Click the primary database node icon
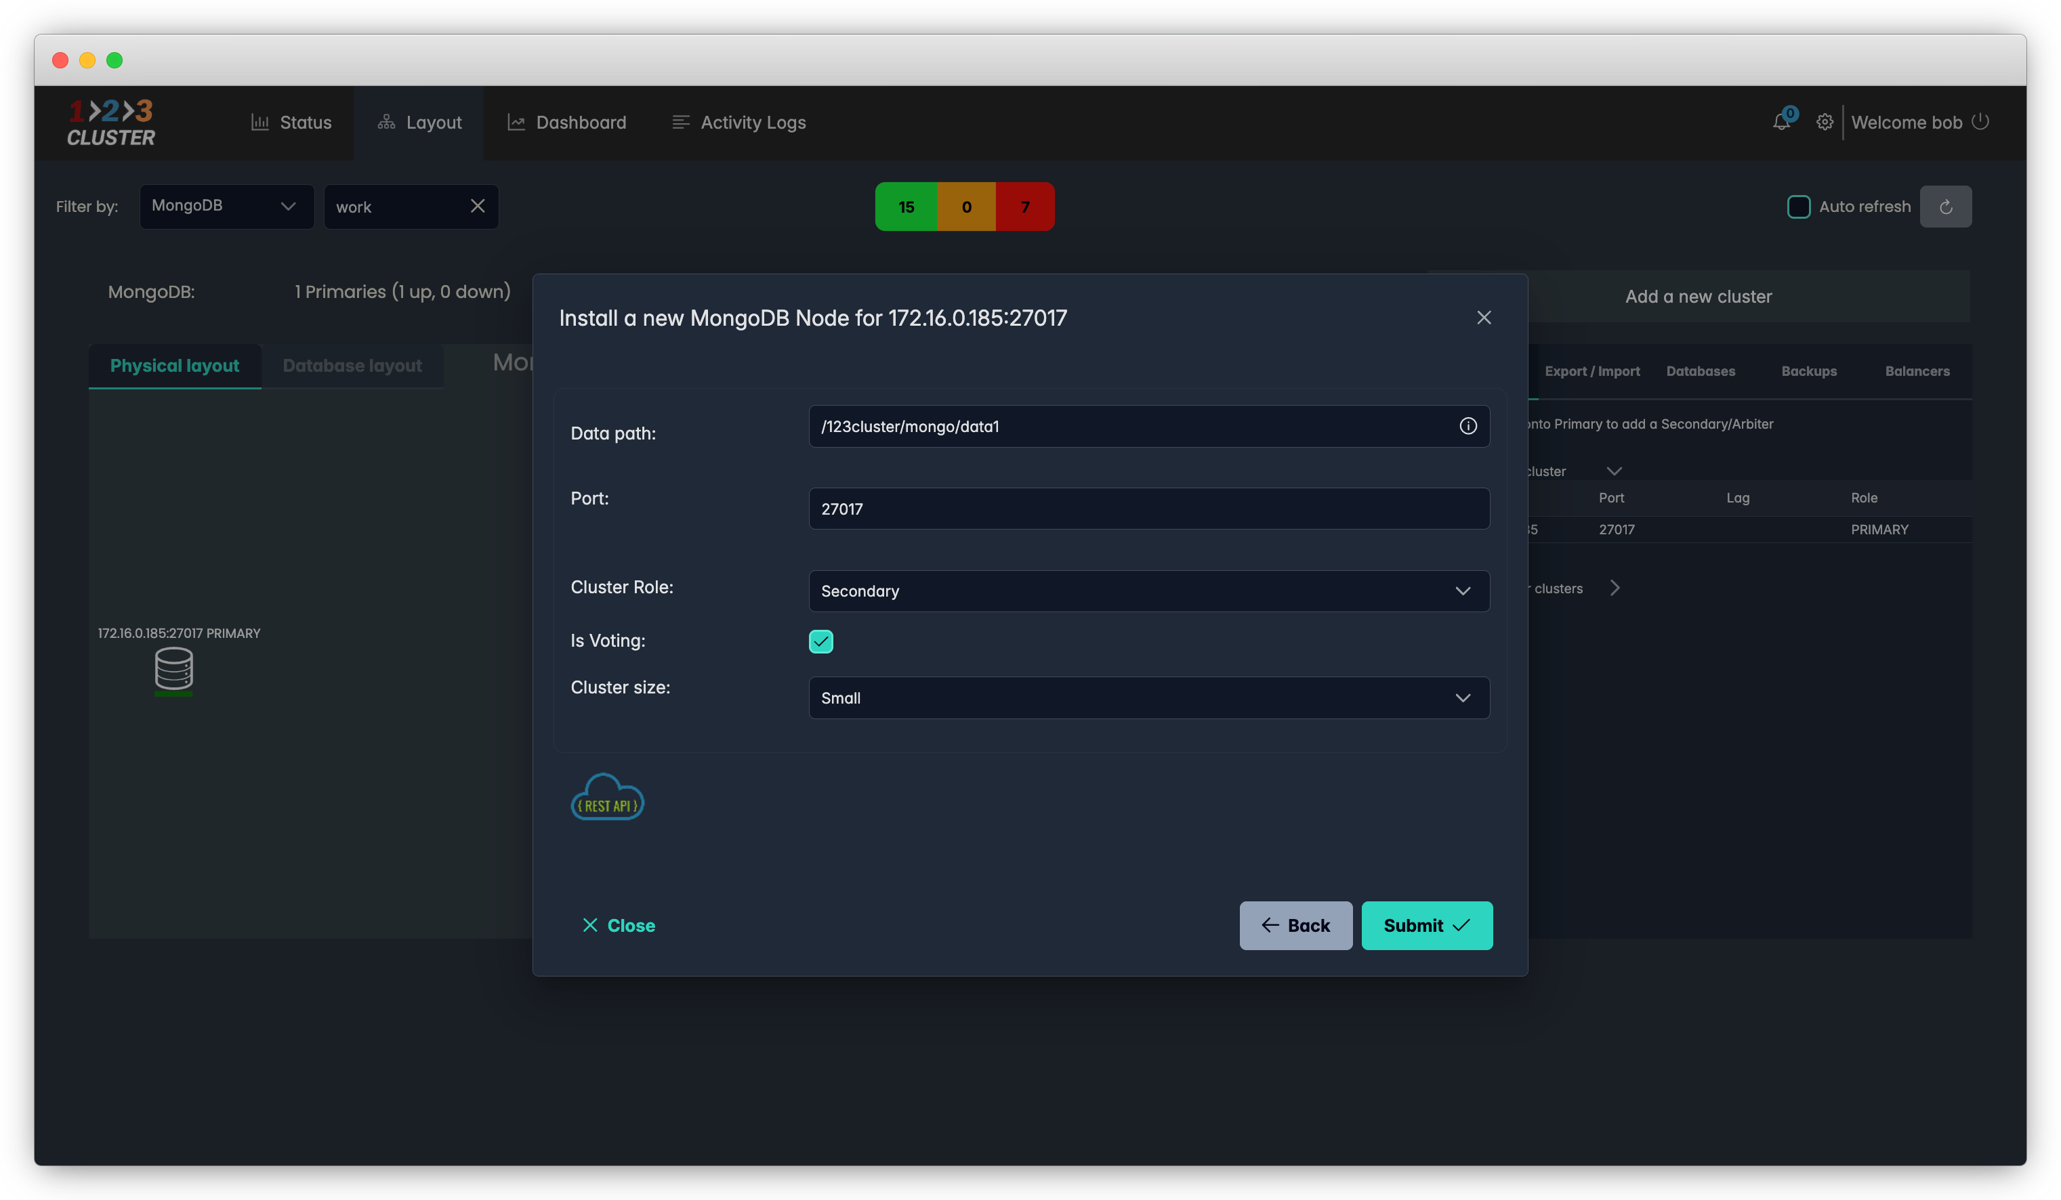This screenshot has height=1200, width=2061. click(x=173, y=670)
